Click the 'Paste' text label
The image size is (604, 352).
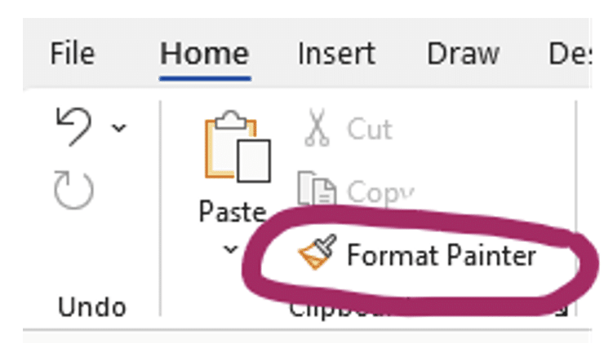pos(232,213)
